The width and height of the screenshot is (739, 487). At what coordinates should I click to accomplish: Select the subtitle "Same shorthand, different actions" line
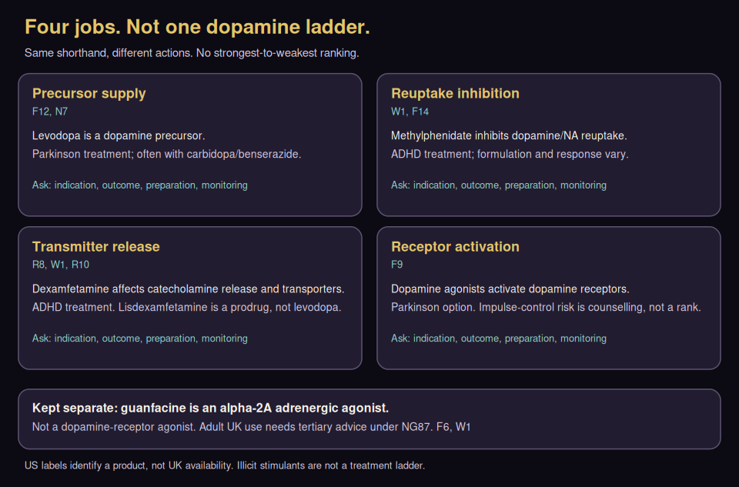pos(192,53)
